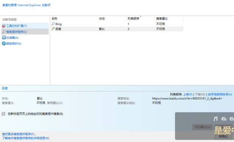The height and width of the screenshot is (142, 234).
Task: Click 不可用 suggestion cell in 百度 row
Action: (160, 29)
